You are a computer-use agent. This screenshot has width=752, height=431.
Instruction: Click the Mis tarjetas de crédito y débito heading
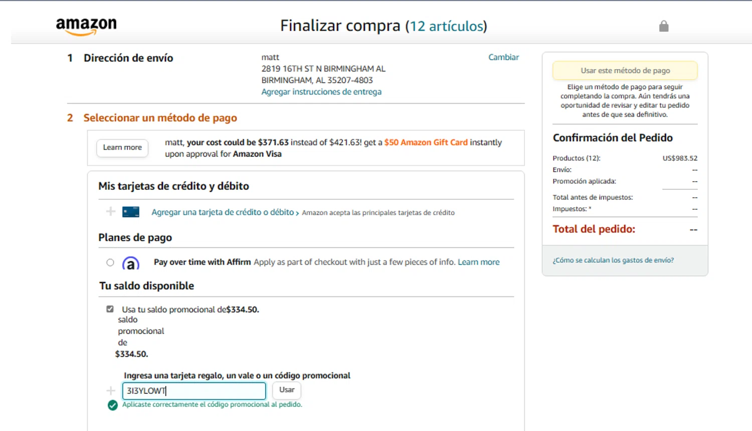173,186
